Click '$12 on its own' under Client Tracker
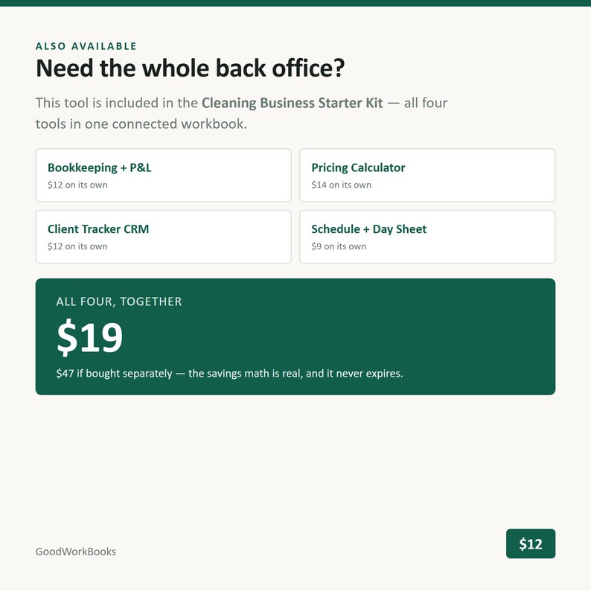591x591 pixels. [77, 246]
